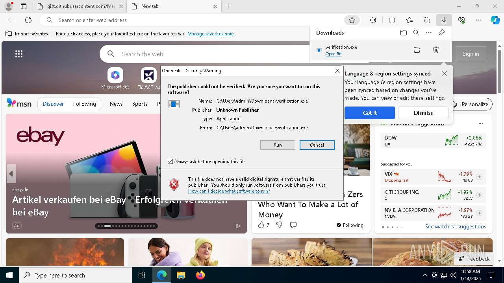The width and height of the screenshot is (504, 283).
Task: Open Microsoft 365 shortcut tile
Action: [x=115, y=79]
